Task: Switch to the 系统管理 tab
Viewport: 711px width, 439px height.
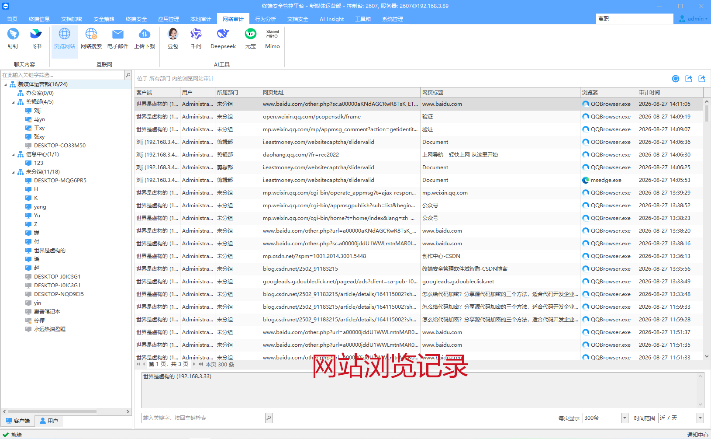Action: [393, 19]
